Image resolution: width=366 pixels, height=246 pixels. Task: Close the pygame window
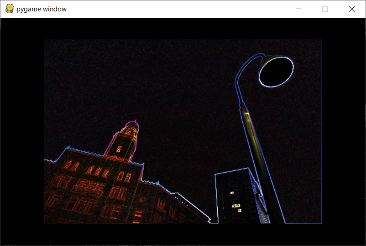(352, 9)
